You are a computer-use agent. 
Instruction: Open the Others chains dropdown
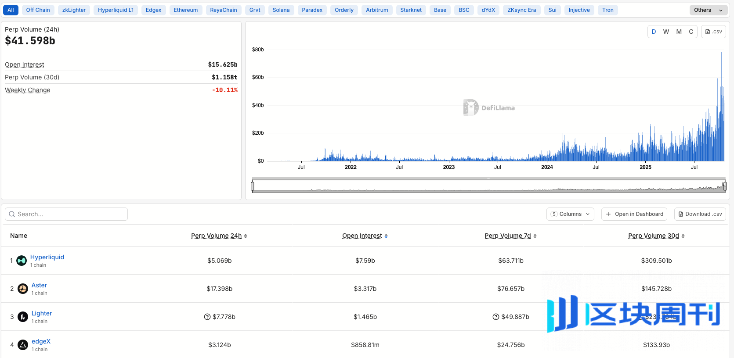pos(708,10)
